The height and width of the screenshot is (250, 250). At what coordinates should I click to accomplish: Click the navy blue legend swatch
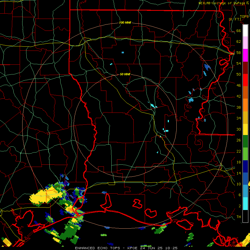[x=245, y=166]
